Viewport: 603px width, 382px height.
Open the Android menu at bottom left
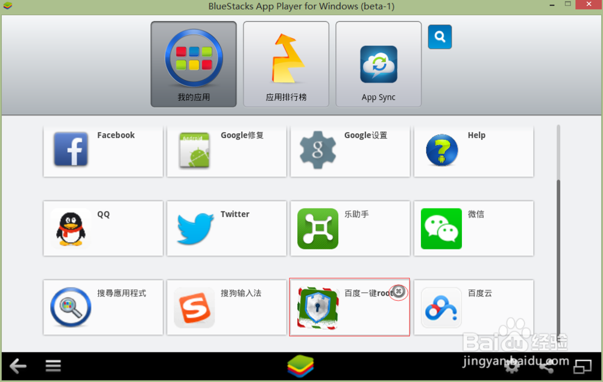pos(53,366)
